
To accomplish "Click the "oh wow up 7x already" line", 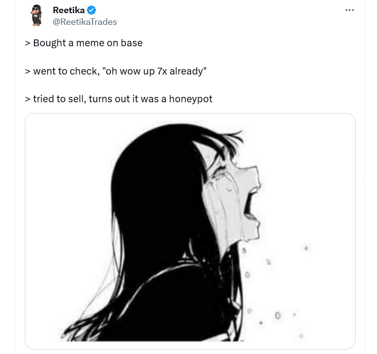I will [116, 71].
